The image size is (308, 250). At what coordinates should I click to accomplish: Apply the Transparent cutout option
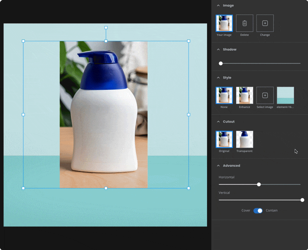(245, 139)
